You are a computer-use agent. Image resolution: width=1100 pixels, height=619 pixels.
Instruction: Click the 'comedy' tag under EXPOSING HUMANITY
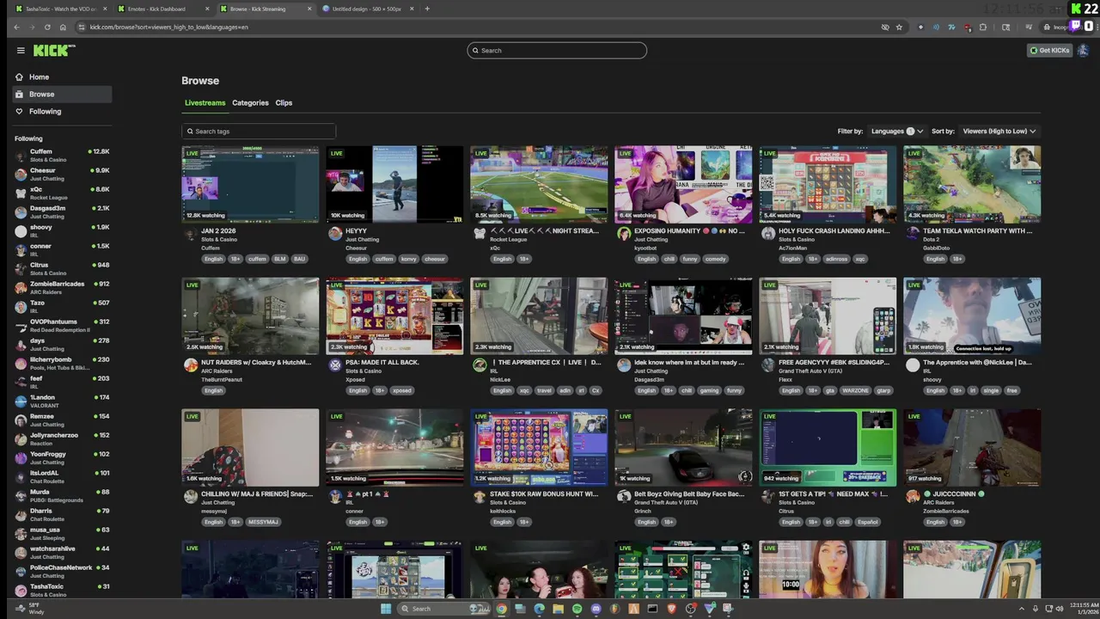pyautogui.click(x=715, y=259)
